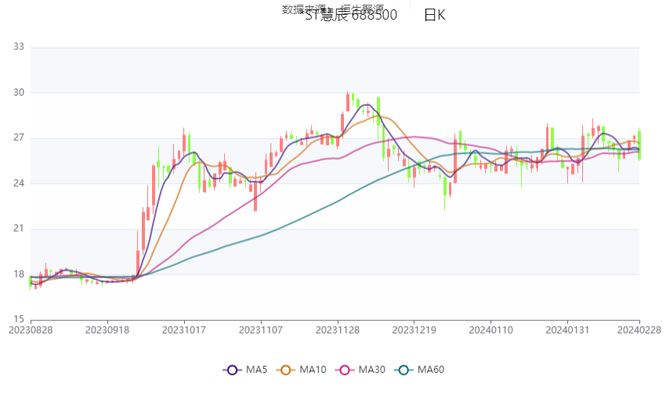Select the 20240110 date axis label
Image resolution: width=666 pixels, height=406 pixels.
click(x=491, y=330)
